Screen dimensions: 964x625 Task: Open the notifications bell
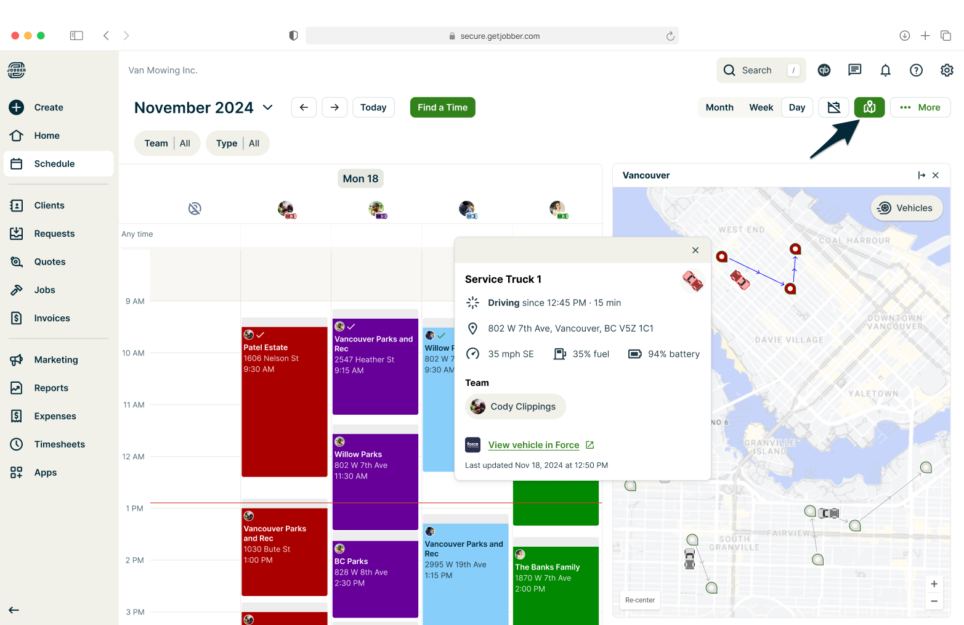tap(885, 70)
